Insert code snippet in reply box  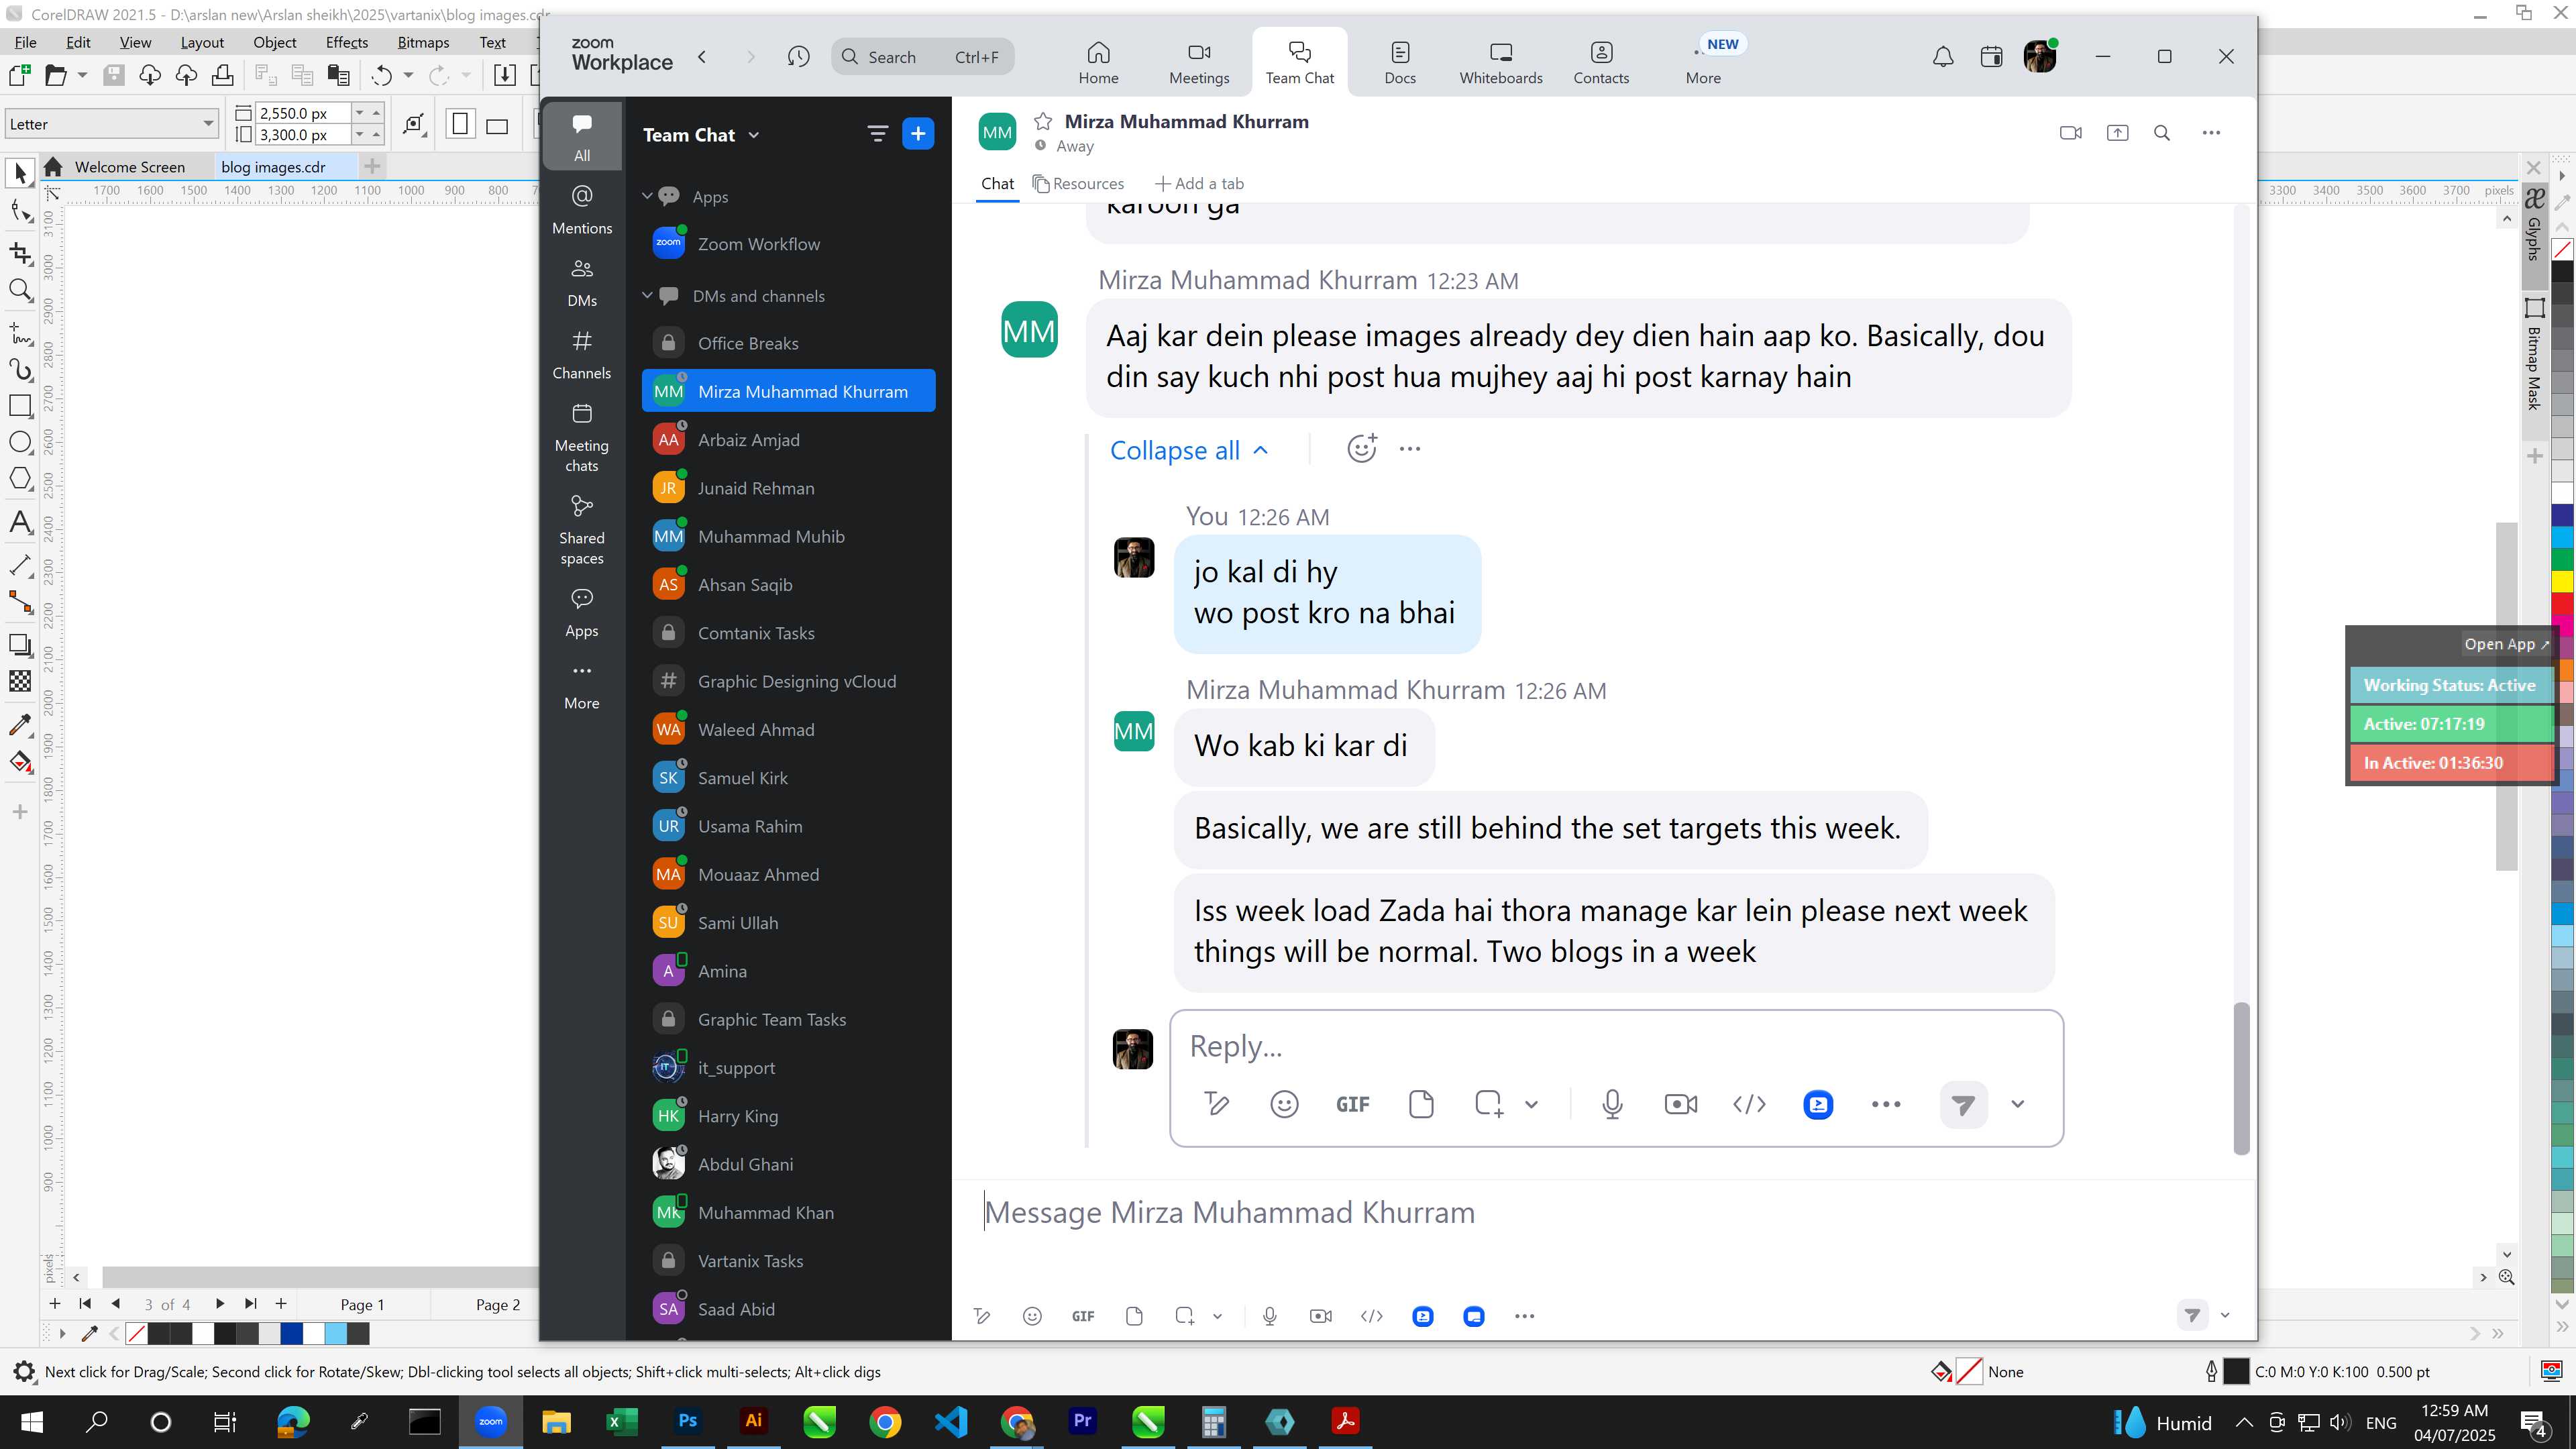1749,1104
